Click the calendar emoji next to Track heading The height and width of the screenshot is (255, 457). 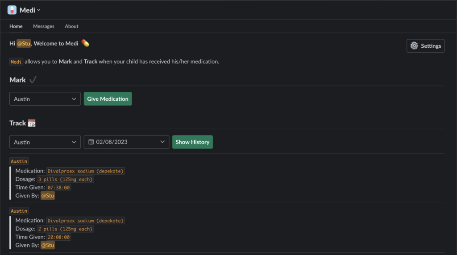pos(32,123)
